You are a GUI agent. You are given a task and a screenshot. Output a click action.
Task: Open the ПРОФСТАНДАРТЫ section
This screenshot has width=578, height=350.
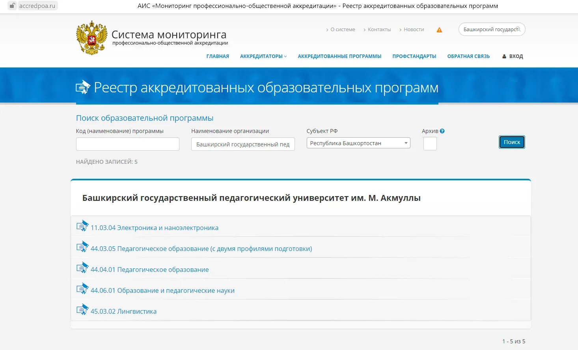414,56
